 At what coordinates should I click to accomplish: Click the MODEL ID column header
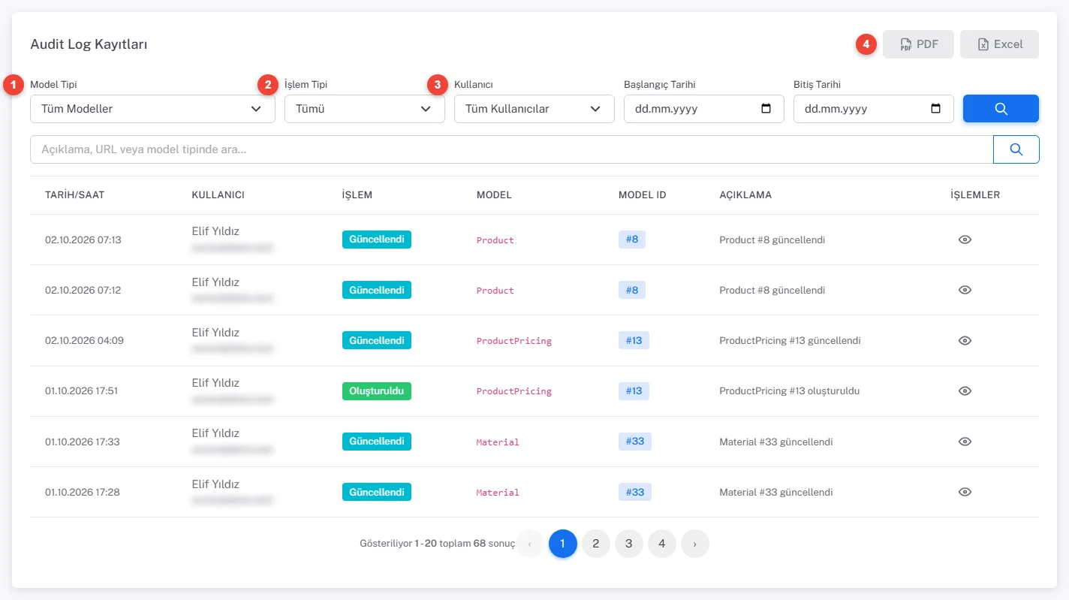[x=643, y=194]
